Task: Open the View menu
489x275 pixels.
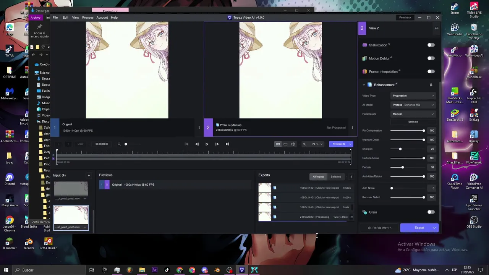Action: point(76,18)
